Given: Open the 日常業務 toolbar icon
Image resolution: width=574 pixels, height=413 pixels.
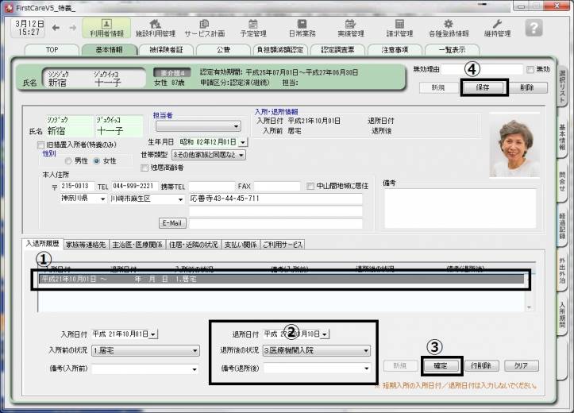Looking at the screenshot, I should tap(302, 29).
